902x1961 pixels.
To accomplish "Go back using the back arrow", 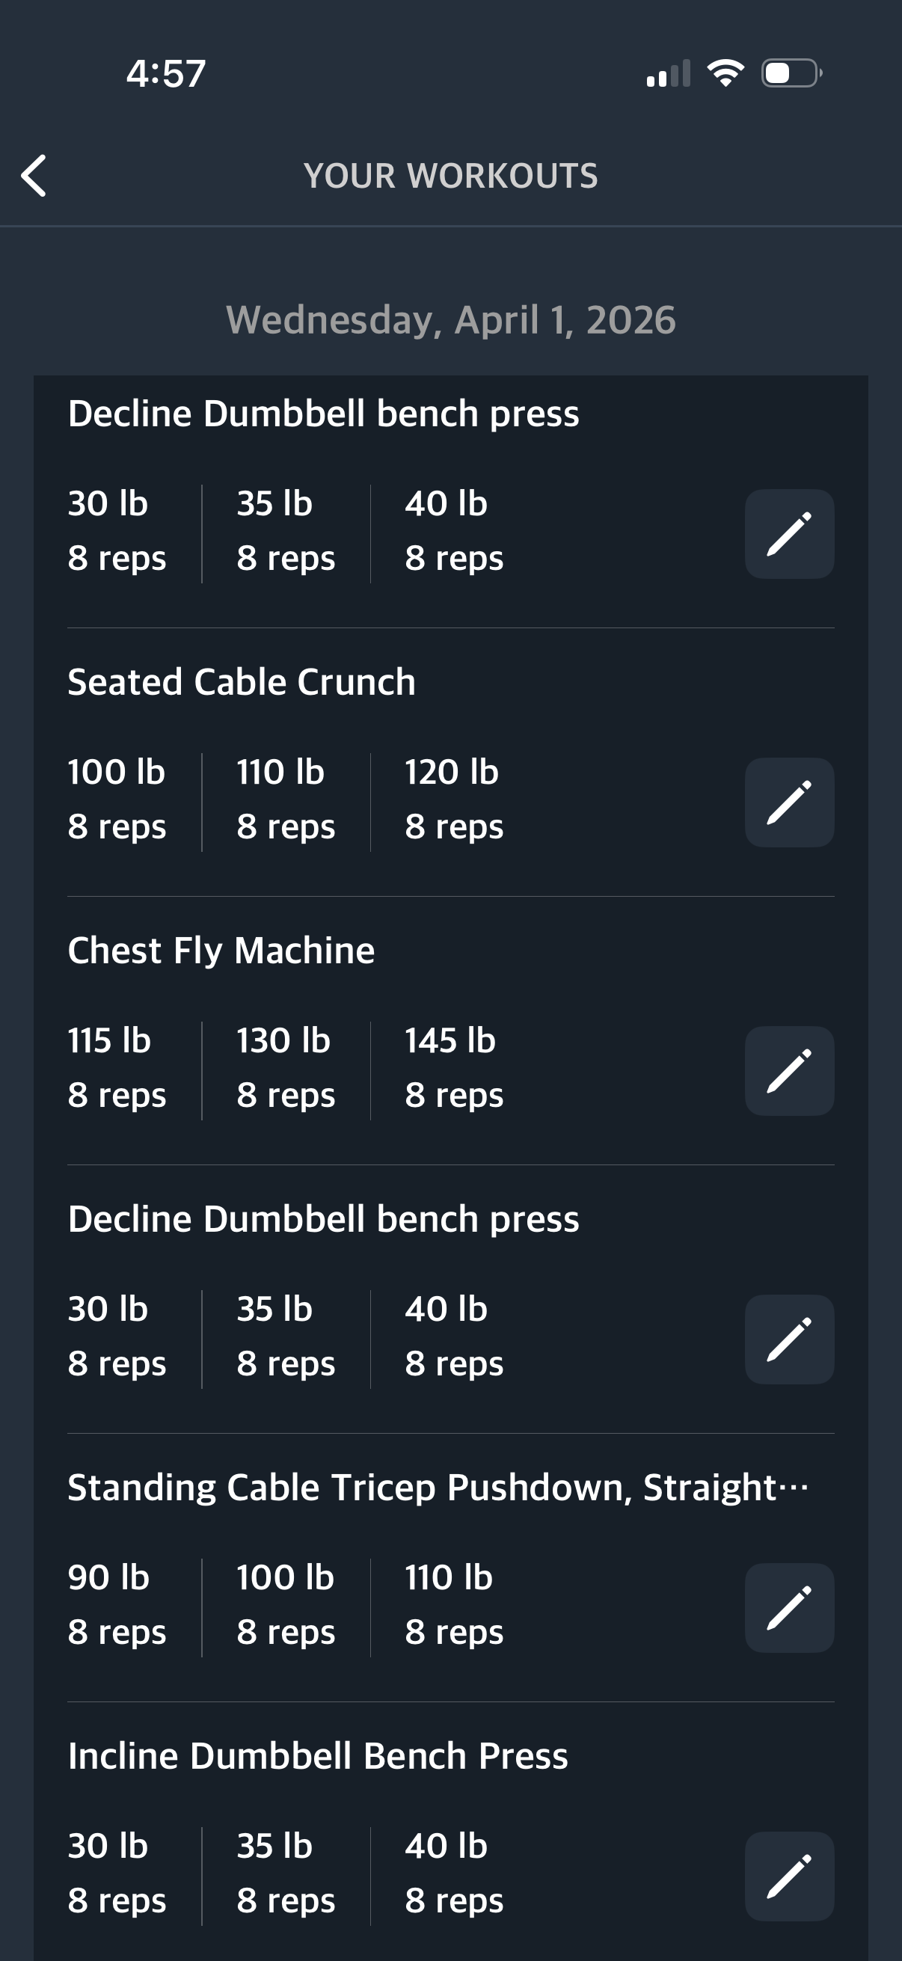I will pyautogui.click(x=34, y=176).
